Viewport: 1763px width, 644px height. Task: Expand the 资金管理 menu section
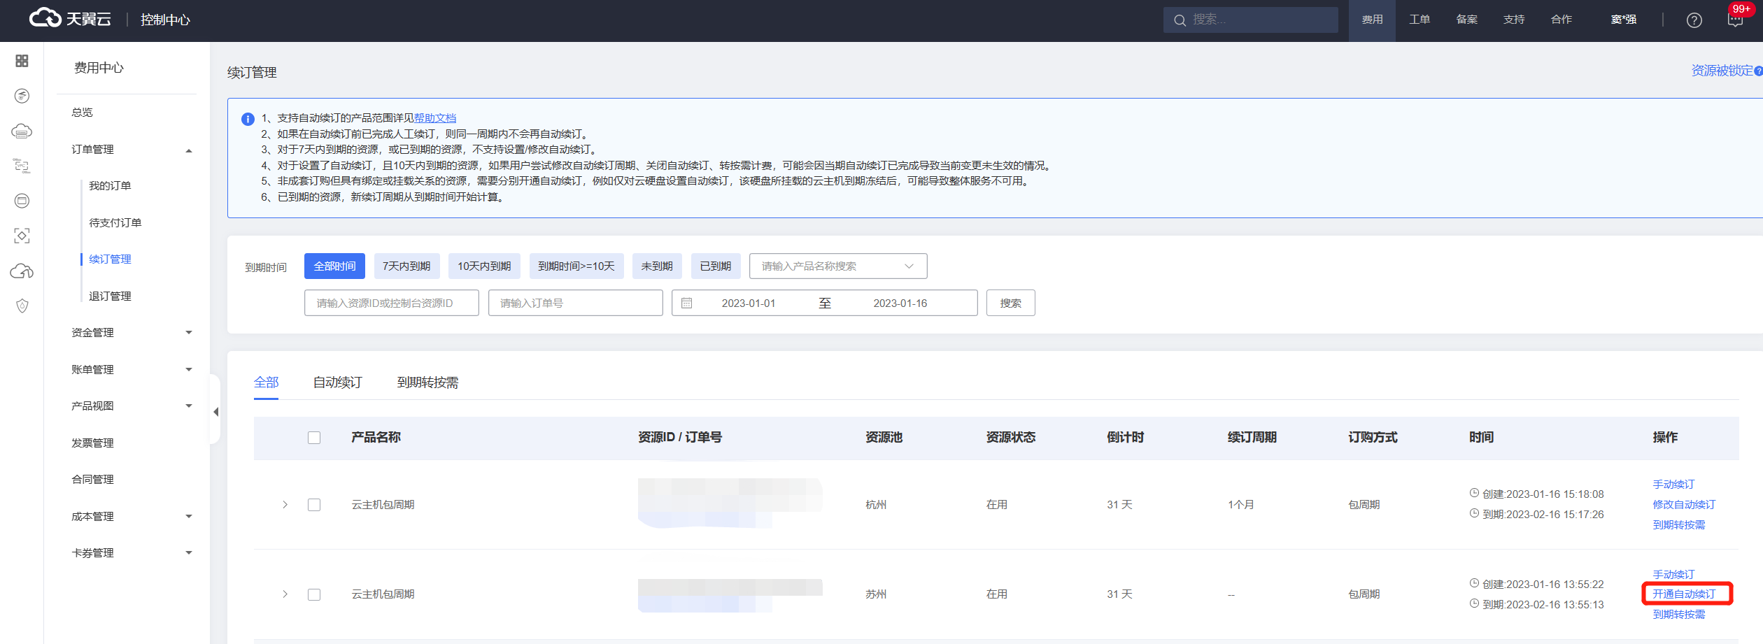pos(131,333)
